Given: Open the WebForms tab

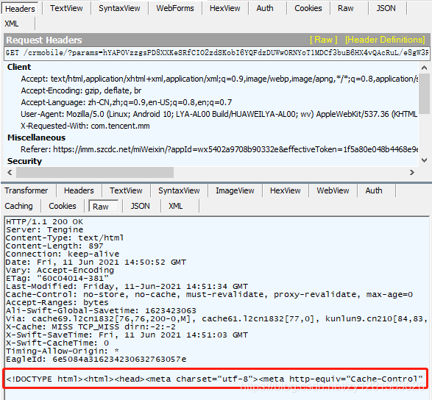Looking at the screenshot, I should 175,8.
